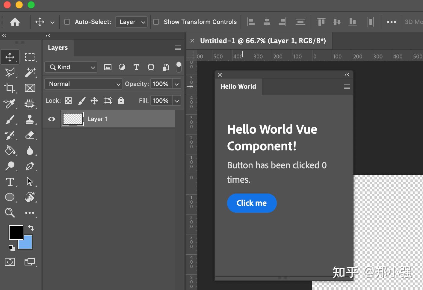Select the Clone Stamp tool
The width and height of the screenshot is (423, 290).
coord(29,119)
